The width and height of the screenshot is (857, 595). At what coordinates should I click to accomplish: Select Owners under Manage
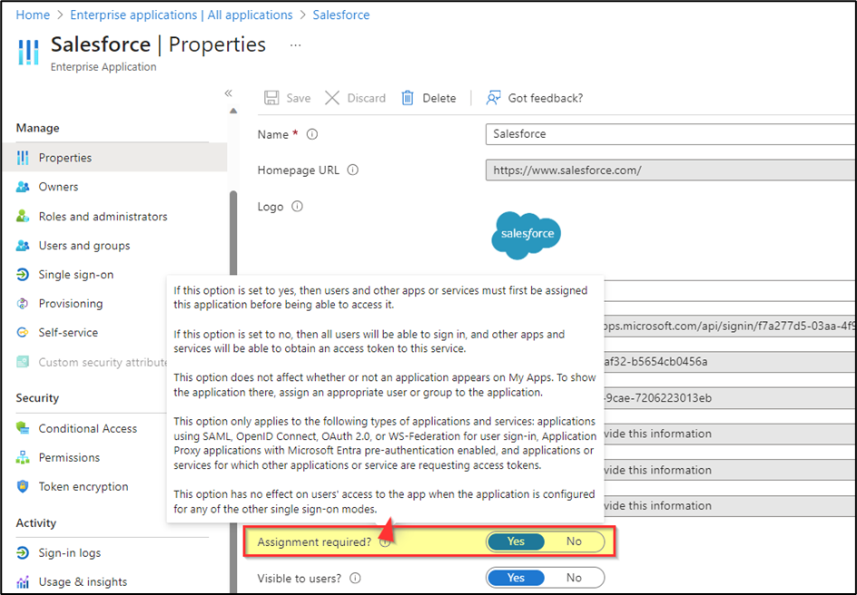(x=57, y=187)
